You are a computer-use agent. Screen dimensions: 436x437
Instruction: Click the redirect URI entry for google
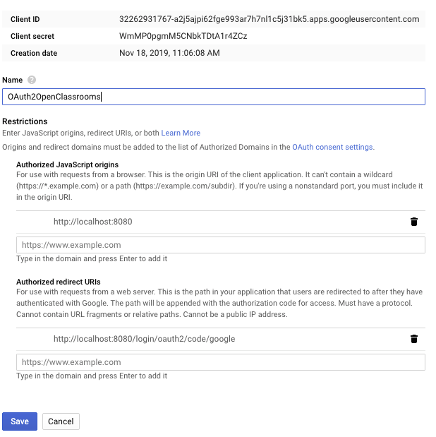click(145, 339)
